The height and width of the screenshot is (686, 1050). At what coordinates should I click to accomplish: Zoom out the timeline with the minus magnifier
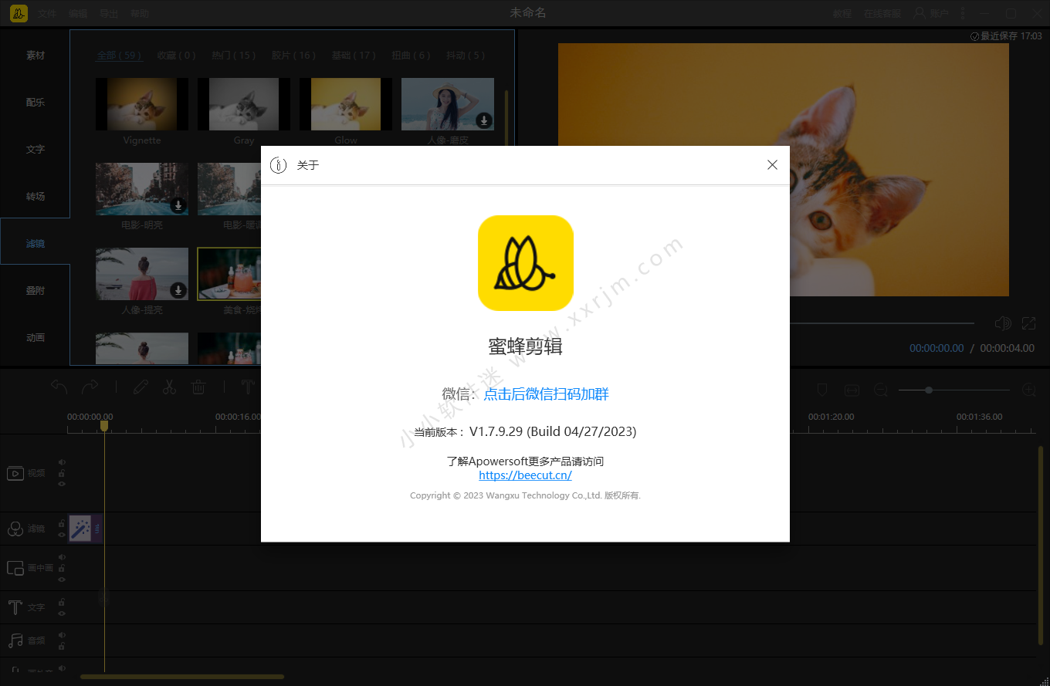(x=881, y=390)
